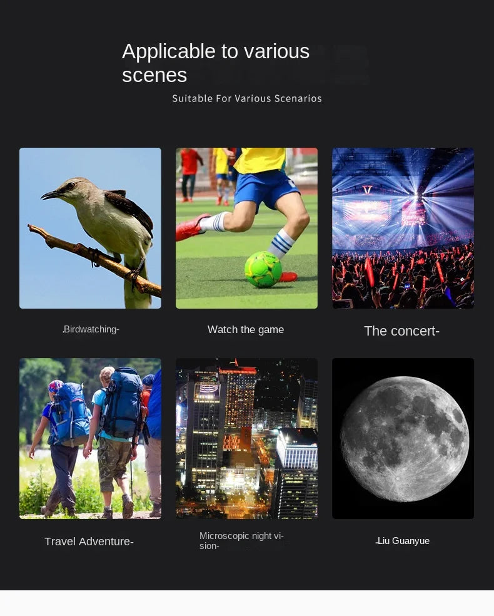Click the green soccer ball
This screenshot has width=494, height=616.
coord(263,269)
